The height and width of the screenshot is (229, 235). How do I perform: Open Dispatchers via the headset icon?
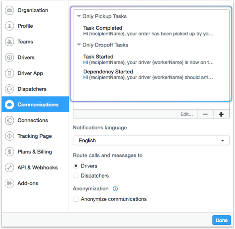tap(9, 89)
